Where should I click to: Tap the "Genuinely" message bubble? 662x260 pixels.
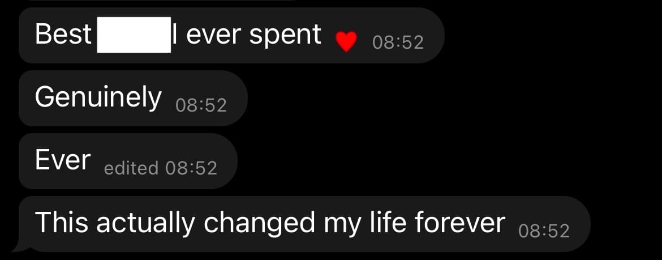(x=133, y=98)
